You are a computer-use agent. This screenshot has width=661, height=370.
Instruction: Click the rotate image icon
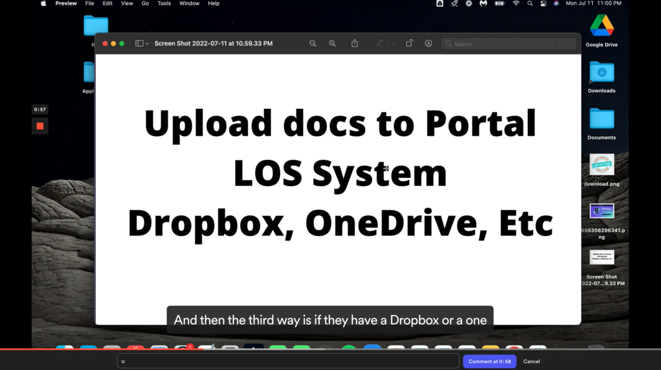click(x=409, y=43)
